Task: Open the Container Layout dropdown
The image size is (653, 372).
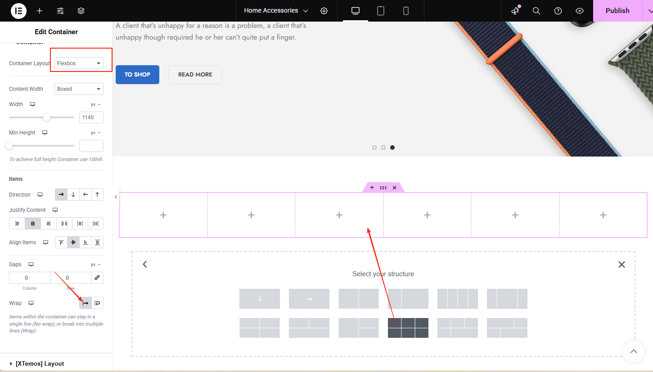Action: click(x=79, y=63)
